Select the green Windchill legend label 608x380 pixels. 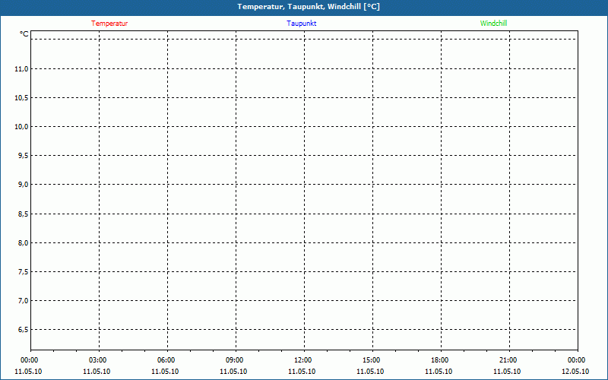(x=493, y=24)
